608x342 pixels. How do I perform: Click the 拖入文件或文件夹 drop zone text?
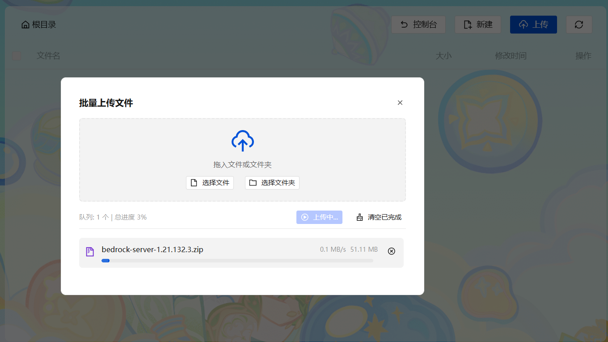242,165
